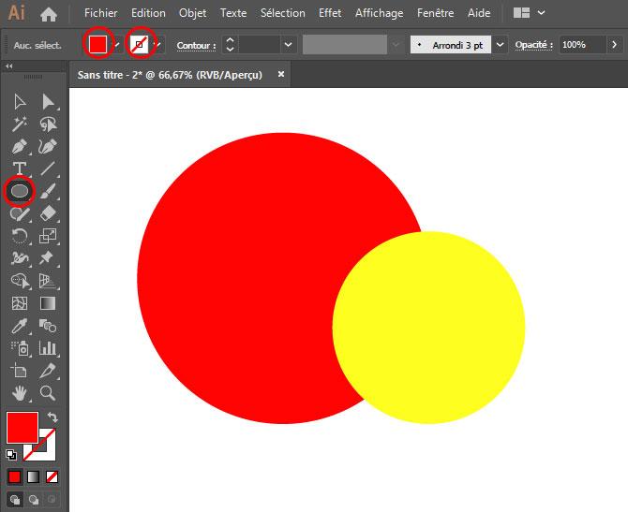Choose the Rotate tool
Viewport: 628px width, 512px height.
(20, 236)
